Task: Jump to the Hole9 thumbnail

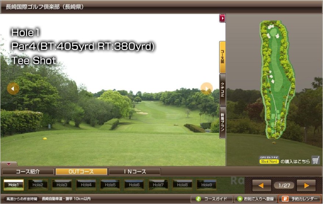Action: coord(206,185)
